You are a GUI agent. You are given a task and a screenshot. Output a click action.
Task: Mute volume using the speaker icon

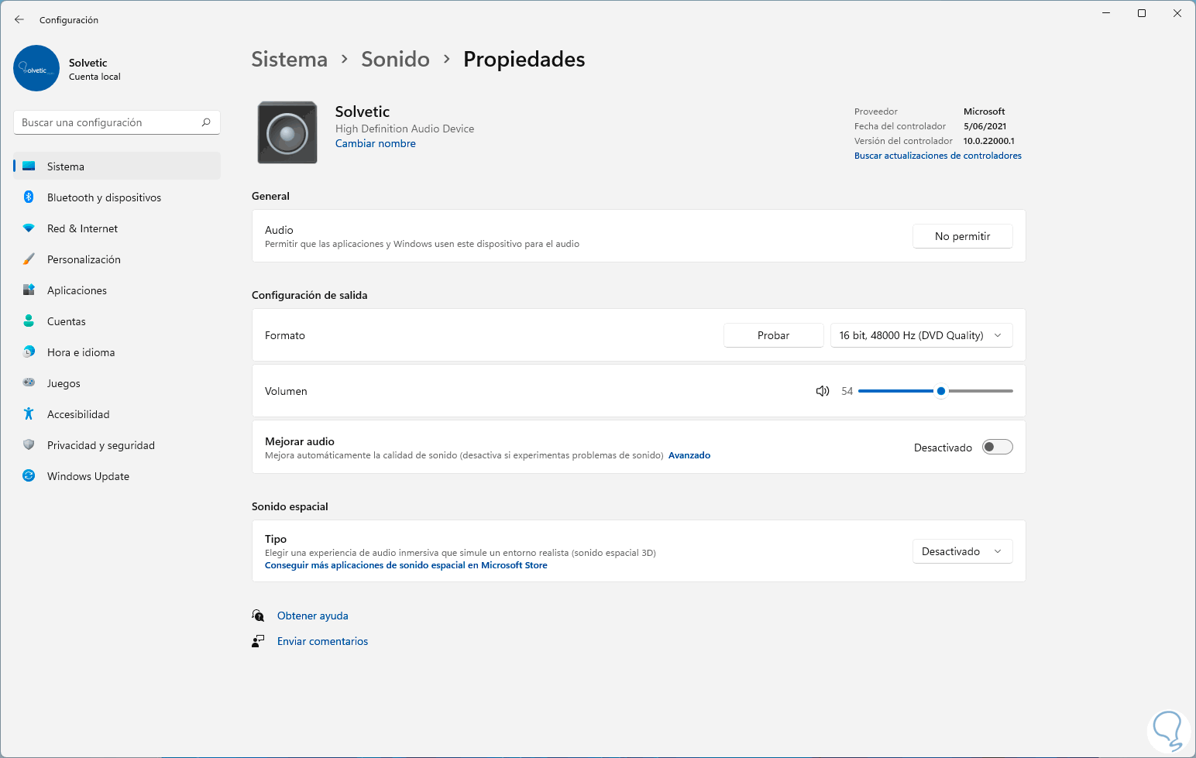point(823,391)
